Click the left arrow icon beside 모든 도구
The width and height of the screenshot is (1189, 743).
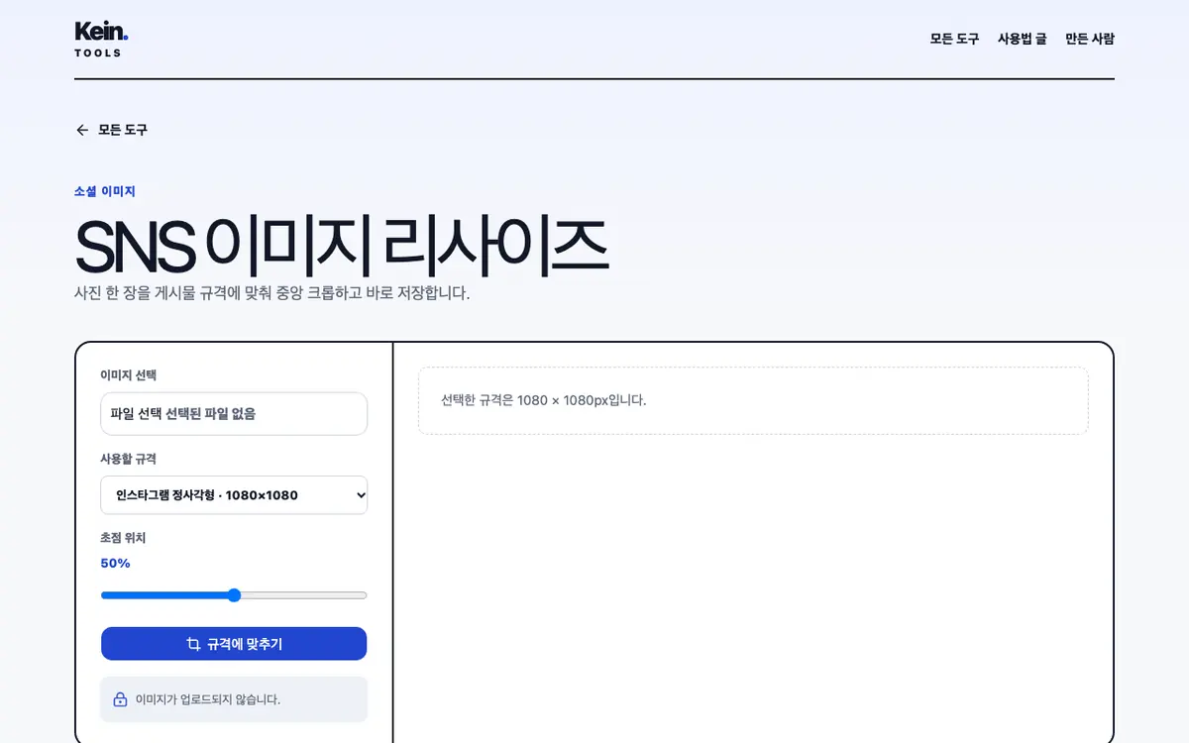point(82,130)
